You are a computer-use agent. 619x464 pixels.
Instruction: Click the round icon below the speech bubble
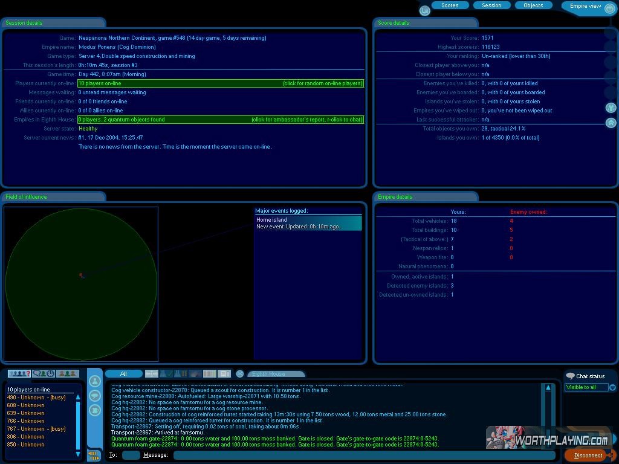click(x=95, y=410)
